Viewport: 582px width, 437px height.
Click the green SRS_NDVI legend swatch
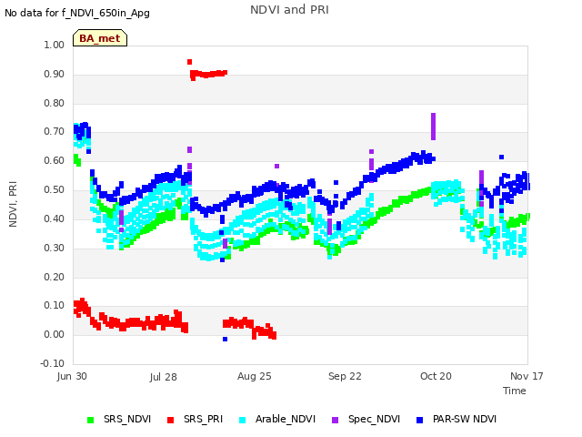(x=90, y=420)
